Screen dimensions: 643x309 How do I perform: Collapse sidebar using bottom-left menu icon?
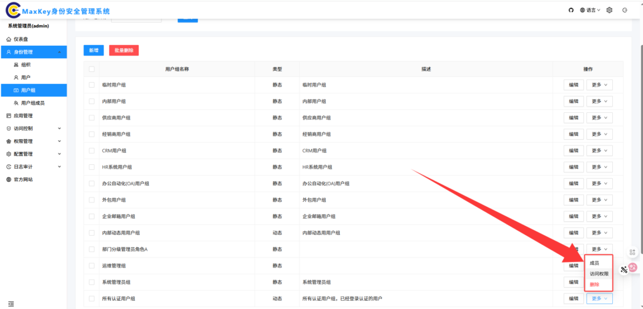click(x=11, y=303)
